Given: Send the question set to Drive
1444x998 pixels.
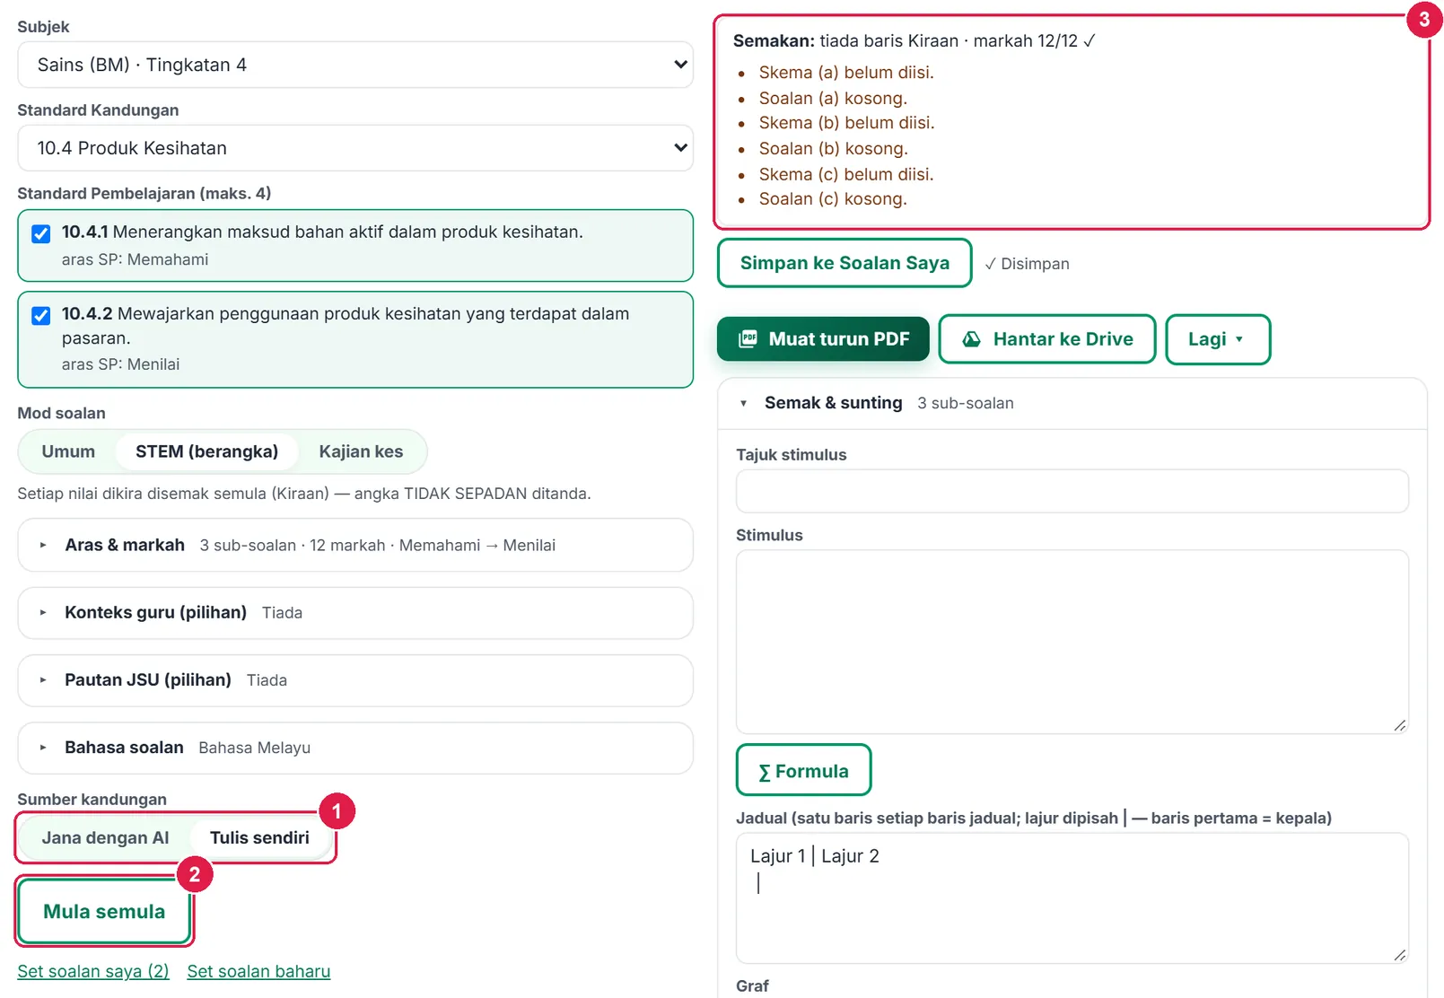Looking at the screenshot, I should pyautogui.click(x=1047, y=339).
